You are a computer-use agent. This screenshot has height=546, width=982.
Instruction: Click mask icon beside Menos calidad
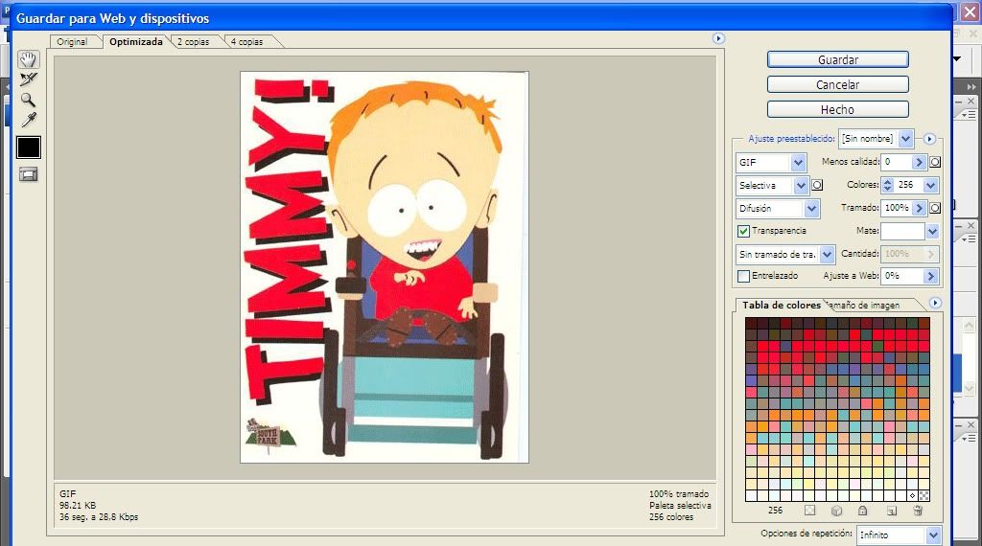[x=935, y=162]
